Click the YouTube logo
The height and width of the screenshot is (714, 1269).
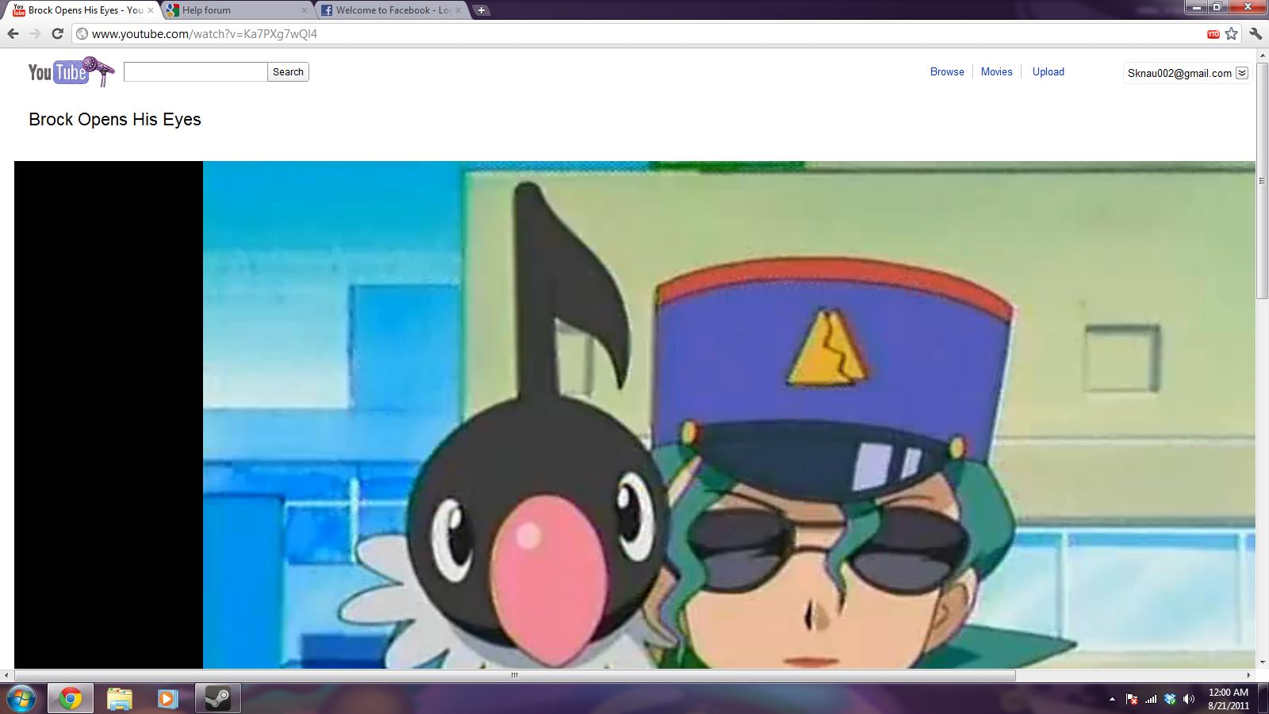(71, 71)
